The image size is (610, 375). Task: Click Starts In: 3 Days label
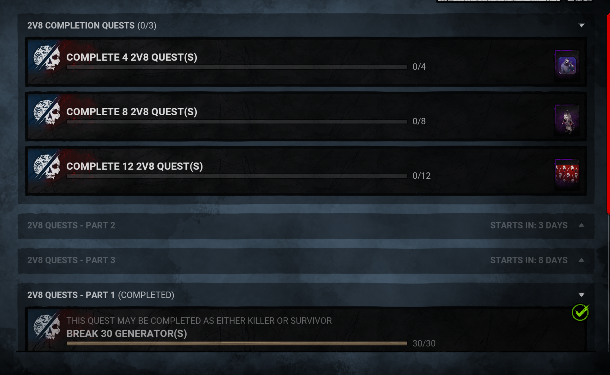pyautogui.click(x=529, y=225)
